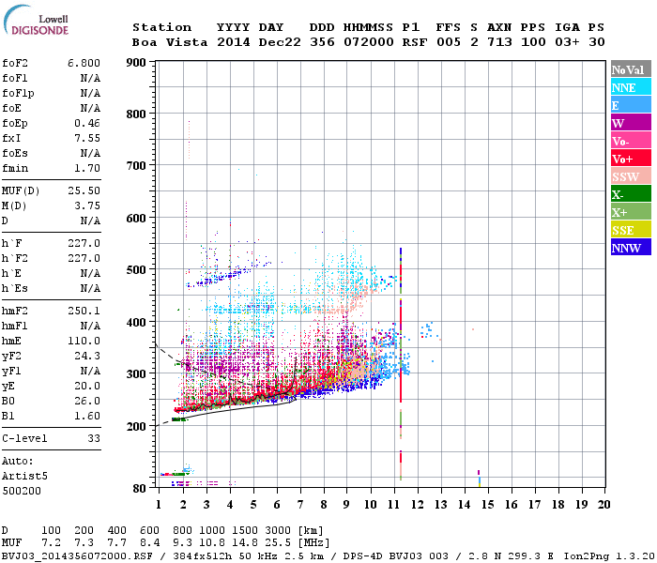Select the NNE cyan legend swatch
The height and width of the screenshot is (563, 657).
coord(631,87)
